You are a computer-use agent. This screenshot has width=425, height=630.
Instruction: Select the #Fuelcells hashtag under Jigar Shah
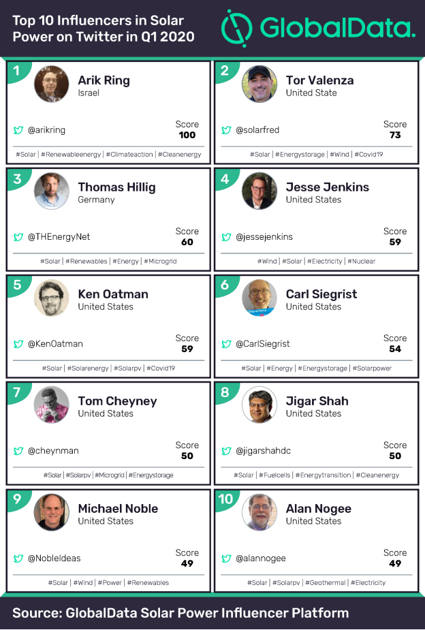click(x=274, y=475)
